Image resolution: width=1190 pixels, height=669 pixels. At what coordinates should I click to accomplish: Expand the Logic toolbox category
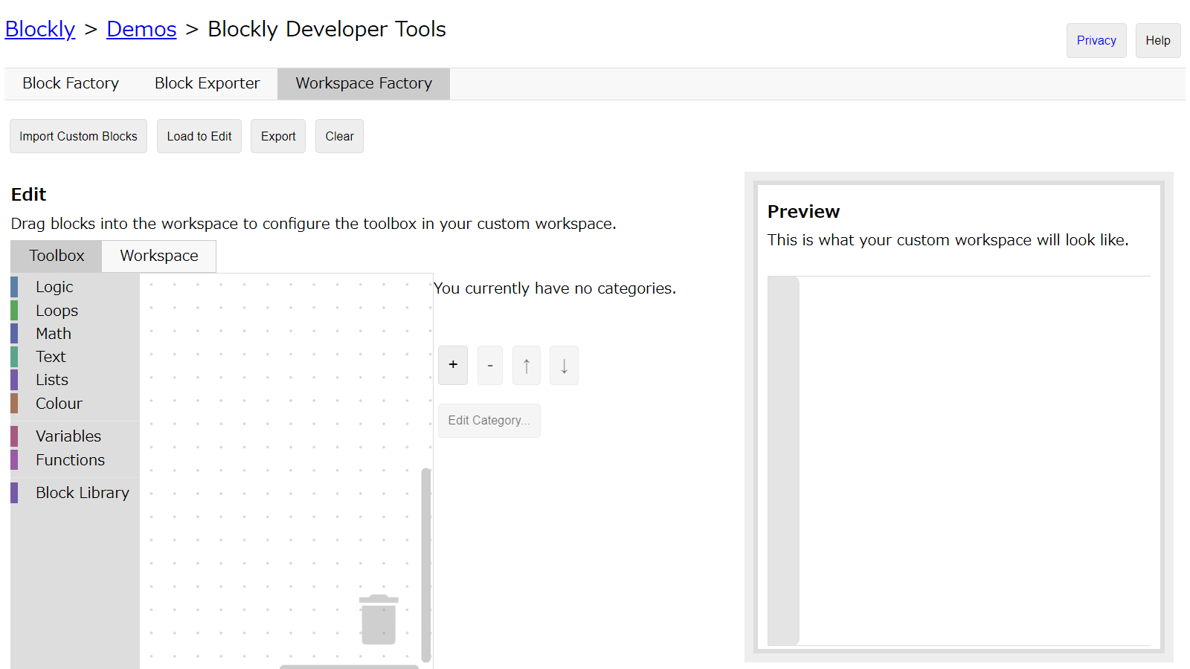tap(54, 287)
